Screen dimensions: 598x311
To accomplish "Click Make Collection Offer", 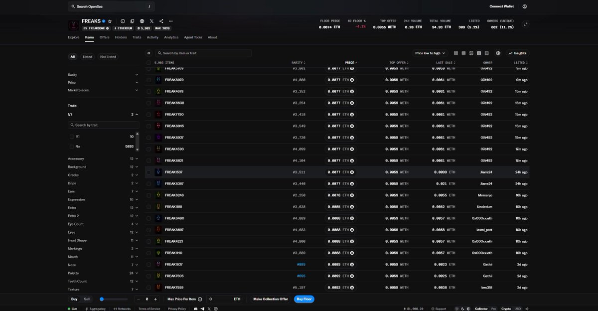I will [x=271, y=299].
